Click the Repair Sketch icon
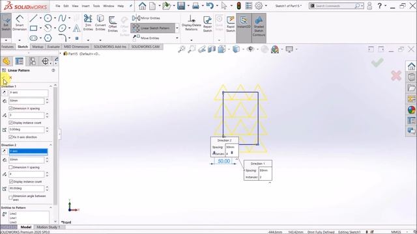This screenshot has width=417, height=234. (x=207, y=24)
